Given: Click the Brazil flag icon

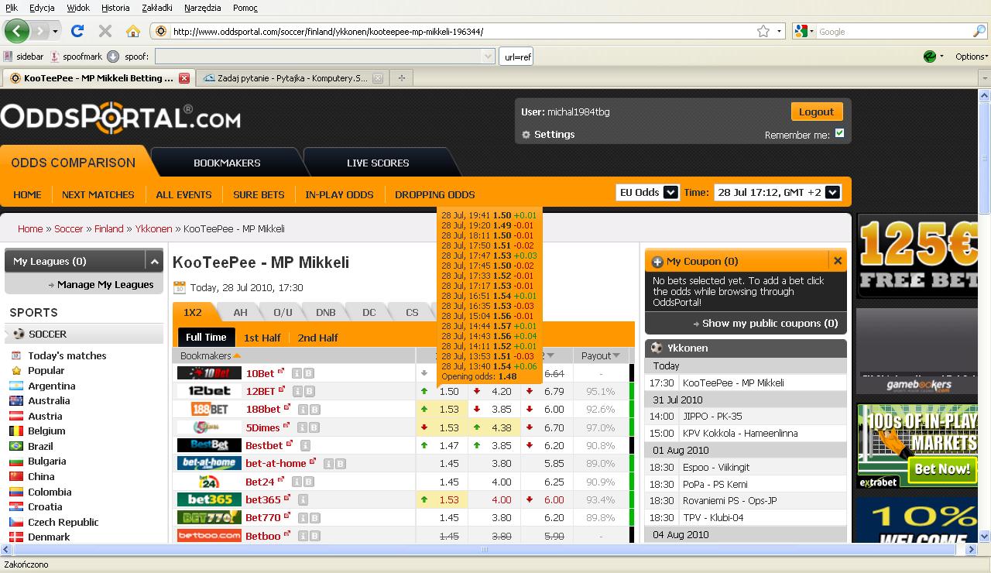Looking at the screenshot, I should [15, 446].
